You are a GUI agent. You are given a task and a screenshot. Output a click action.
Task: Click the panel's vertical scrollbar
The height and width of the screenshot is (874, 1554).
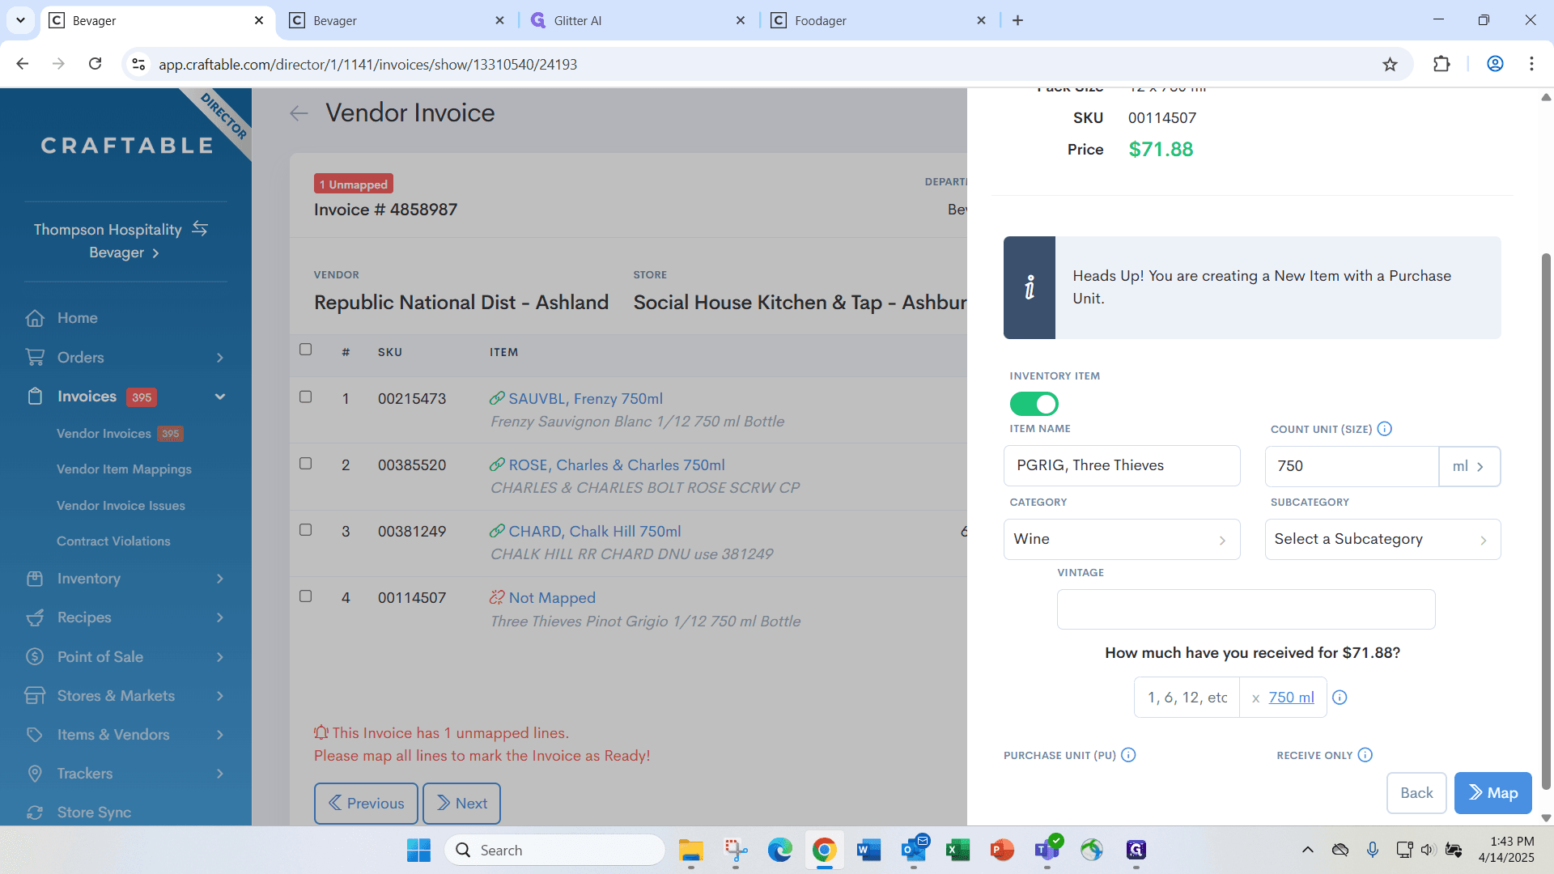1546,522
